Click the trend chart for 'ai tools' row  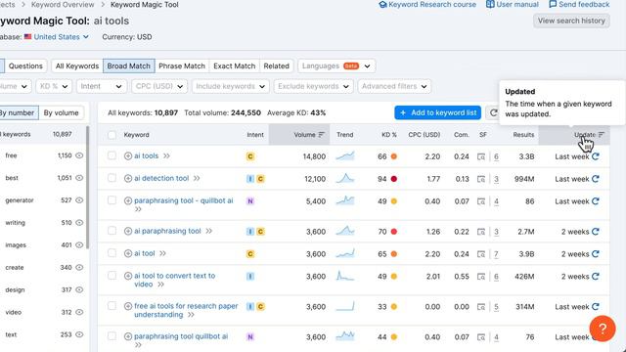[345, 156]
